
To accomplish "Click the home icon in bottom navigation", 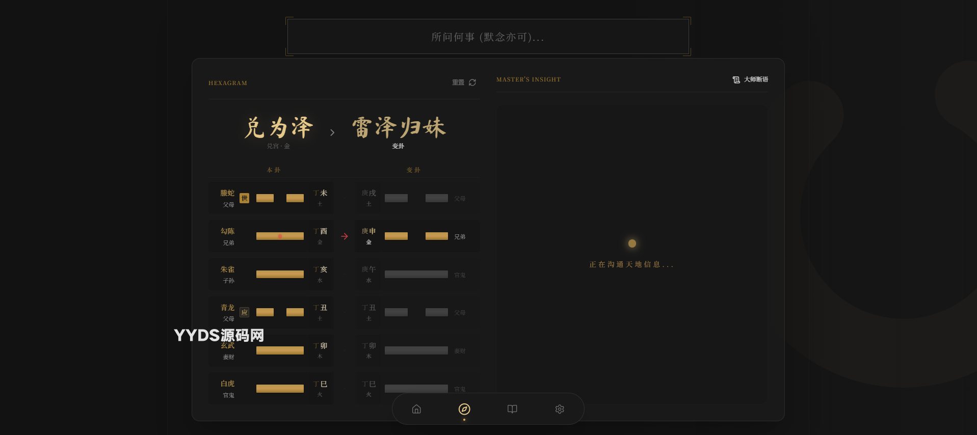I will pos(416,409).
